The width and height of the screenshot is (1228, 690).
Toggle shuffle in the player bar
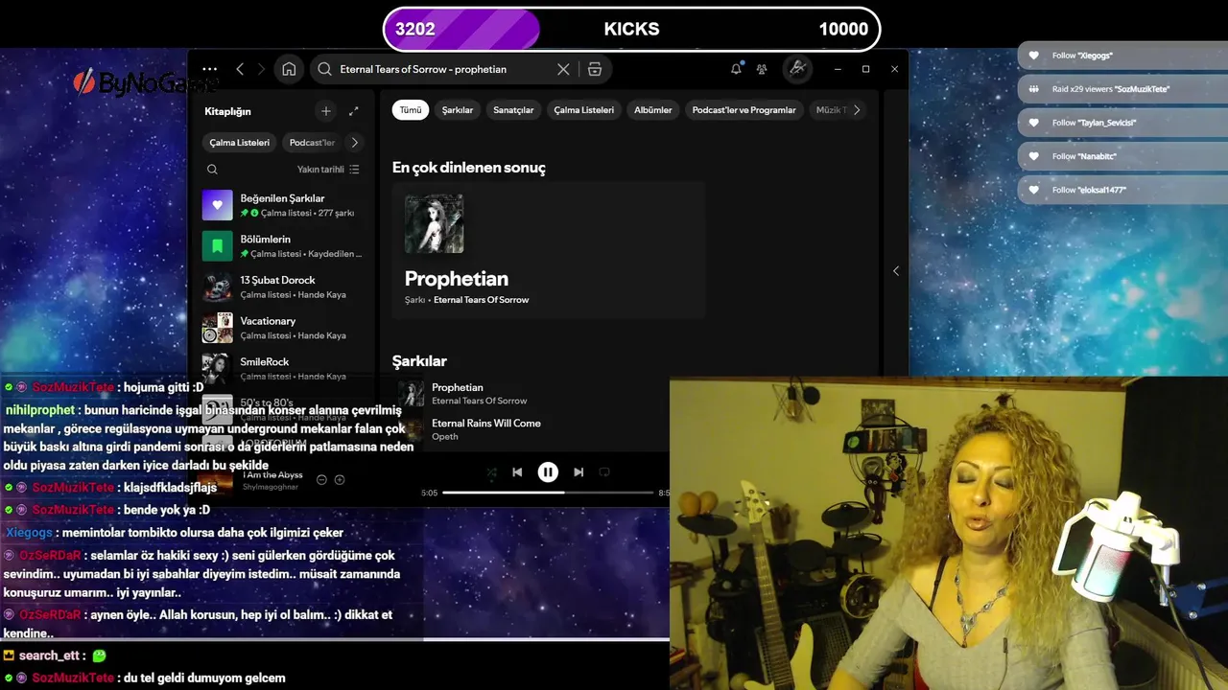[x=491, y=472]
